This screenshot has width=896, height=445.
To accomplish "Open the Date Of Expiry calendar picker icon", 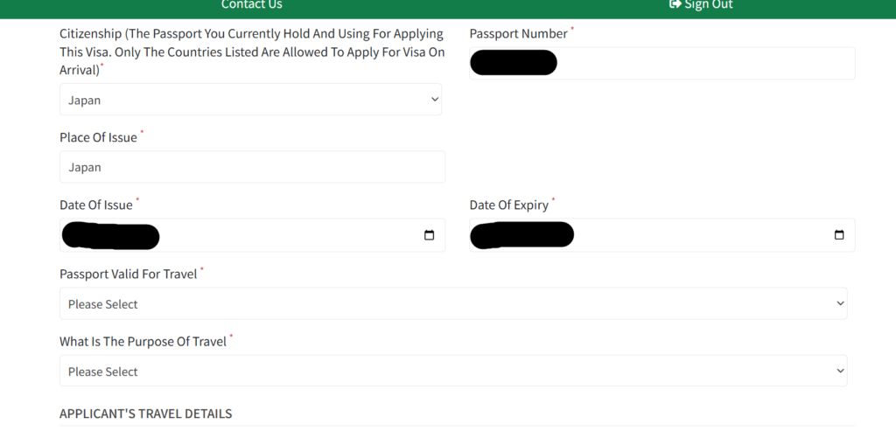I will click(x=839, y=235).
